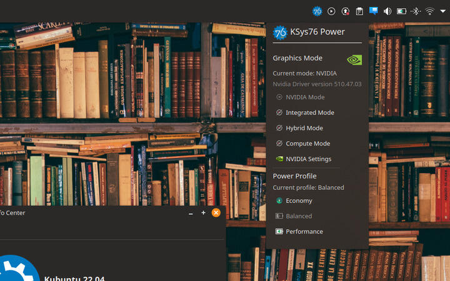Click the 'Power Profile' heading

295,176
